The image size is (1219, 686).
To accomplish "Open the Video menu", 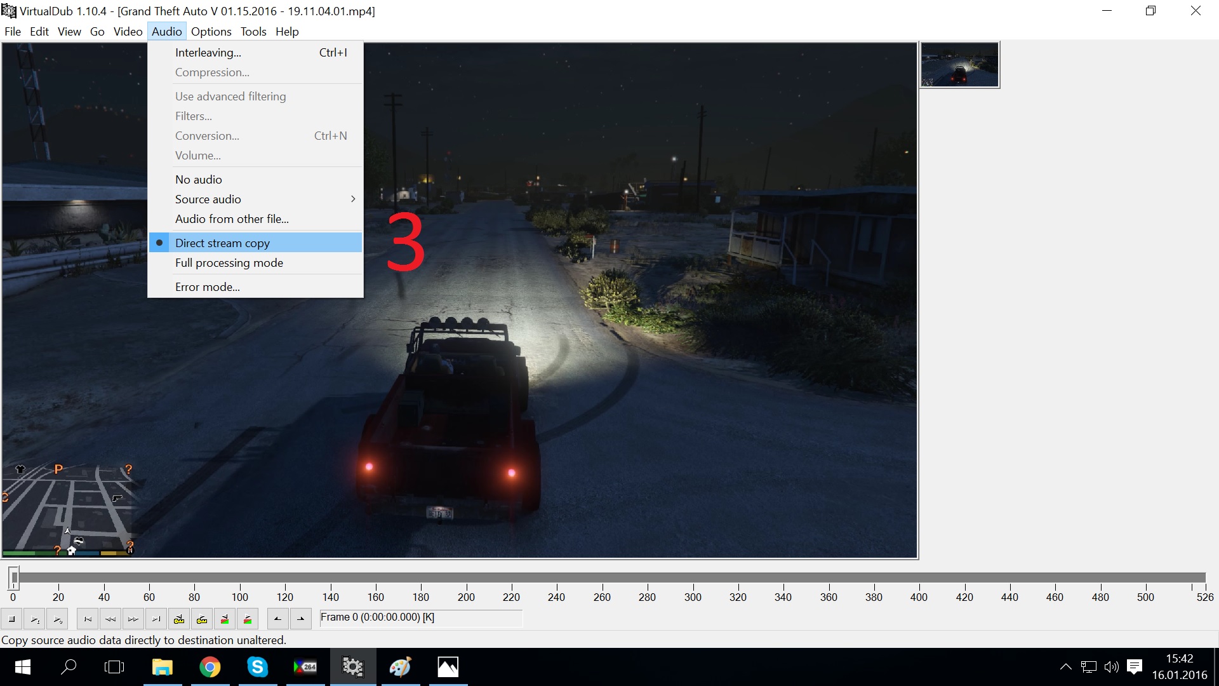I will point(128,32).
